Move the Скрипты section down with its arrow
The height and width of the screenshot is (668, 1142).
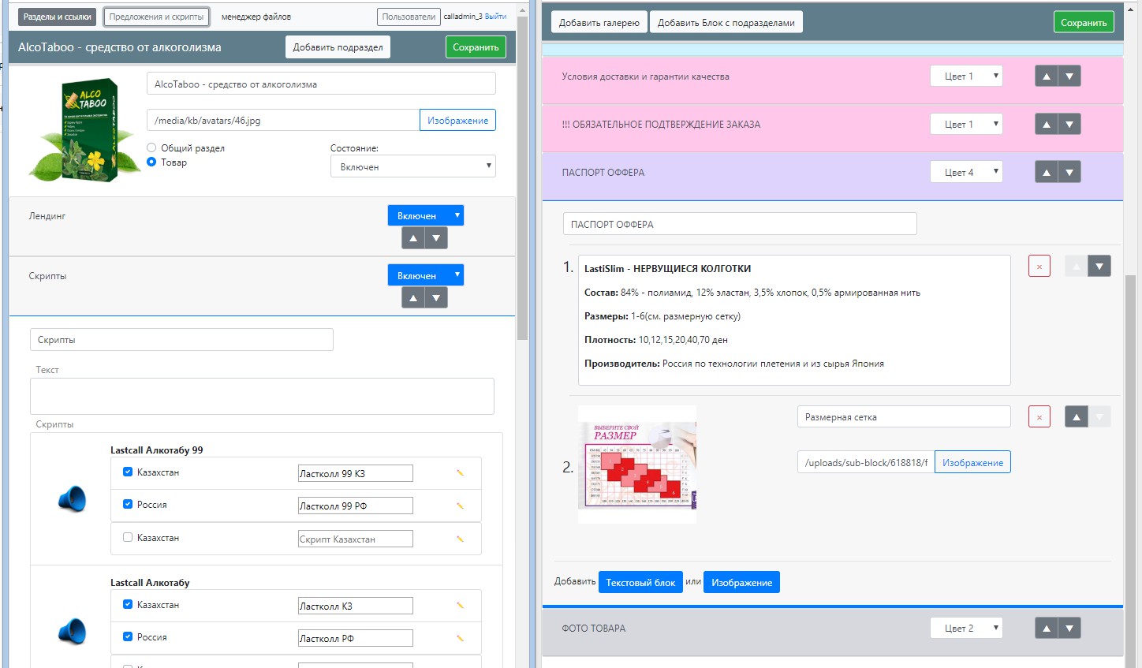click(x=436, y=297)
